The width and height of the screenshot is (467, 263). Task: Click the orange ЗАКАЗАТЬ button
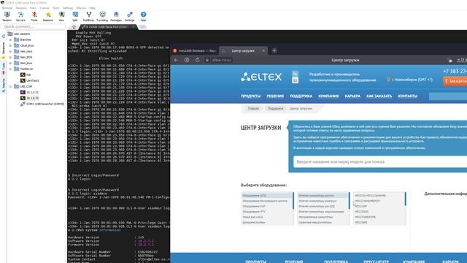(455, 81)
